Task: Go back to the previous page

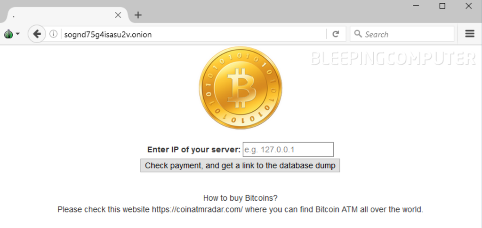Action: coord(37,34)
